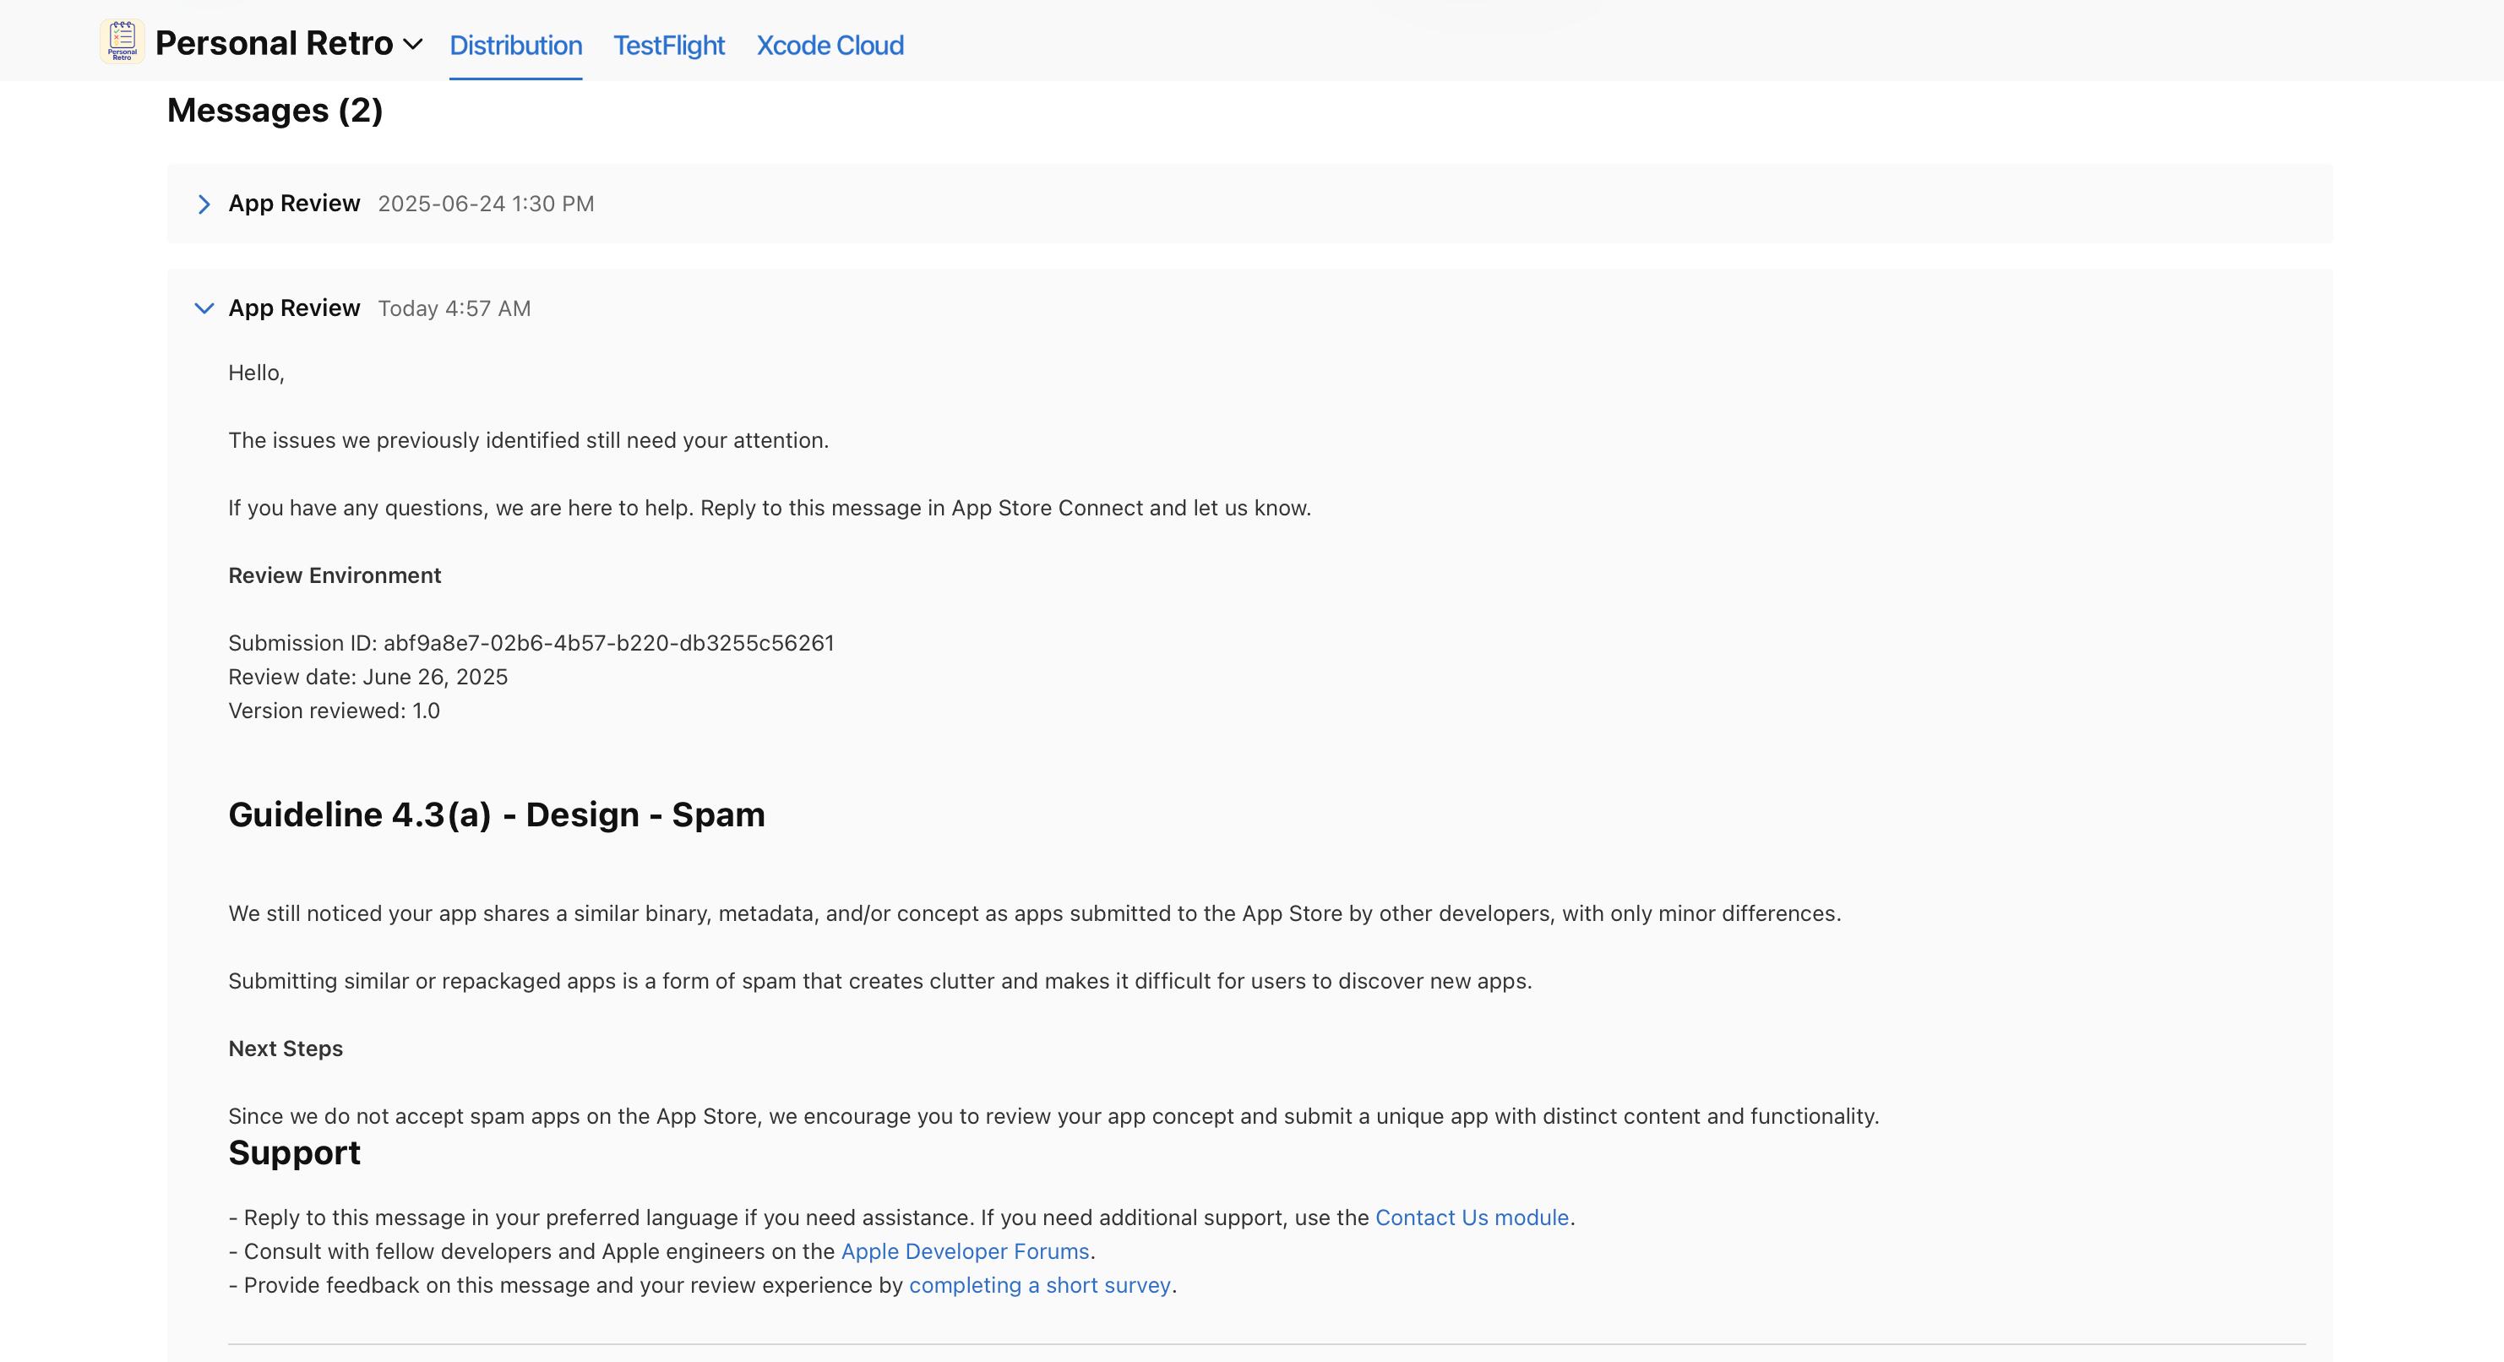Click the sentence about issues needing your attention
The image size is (2504, 1362).
click(x=529, y=440)
